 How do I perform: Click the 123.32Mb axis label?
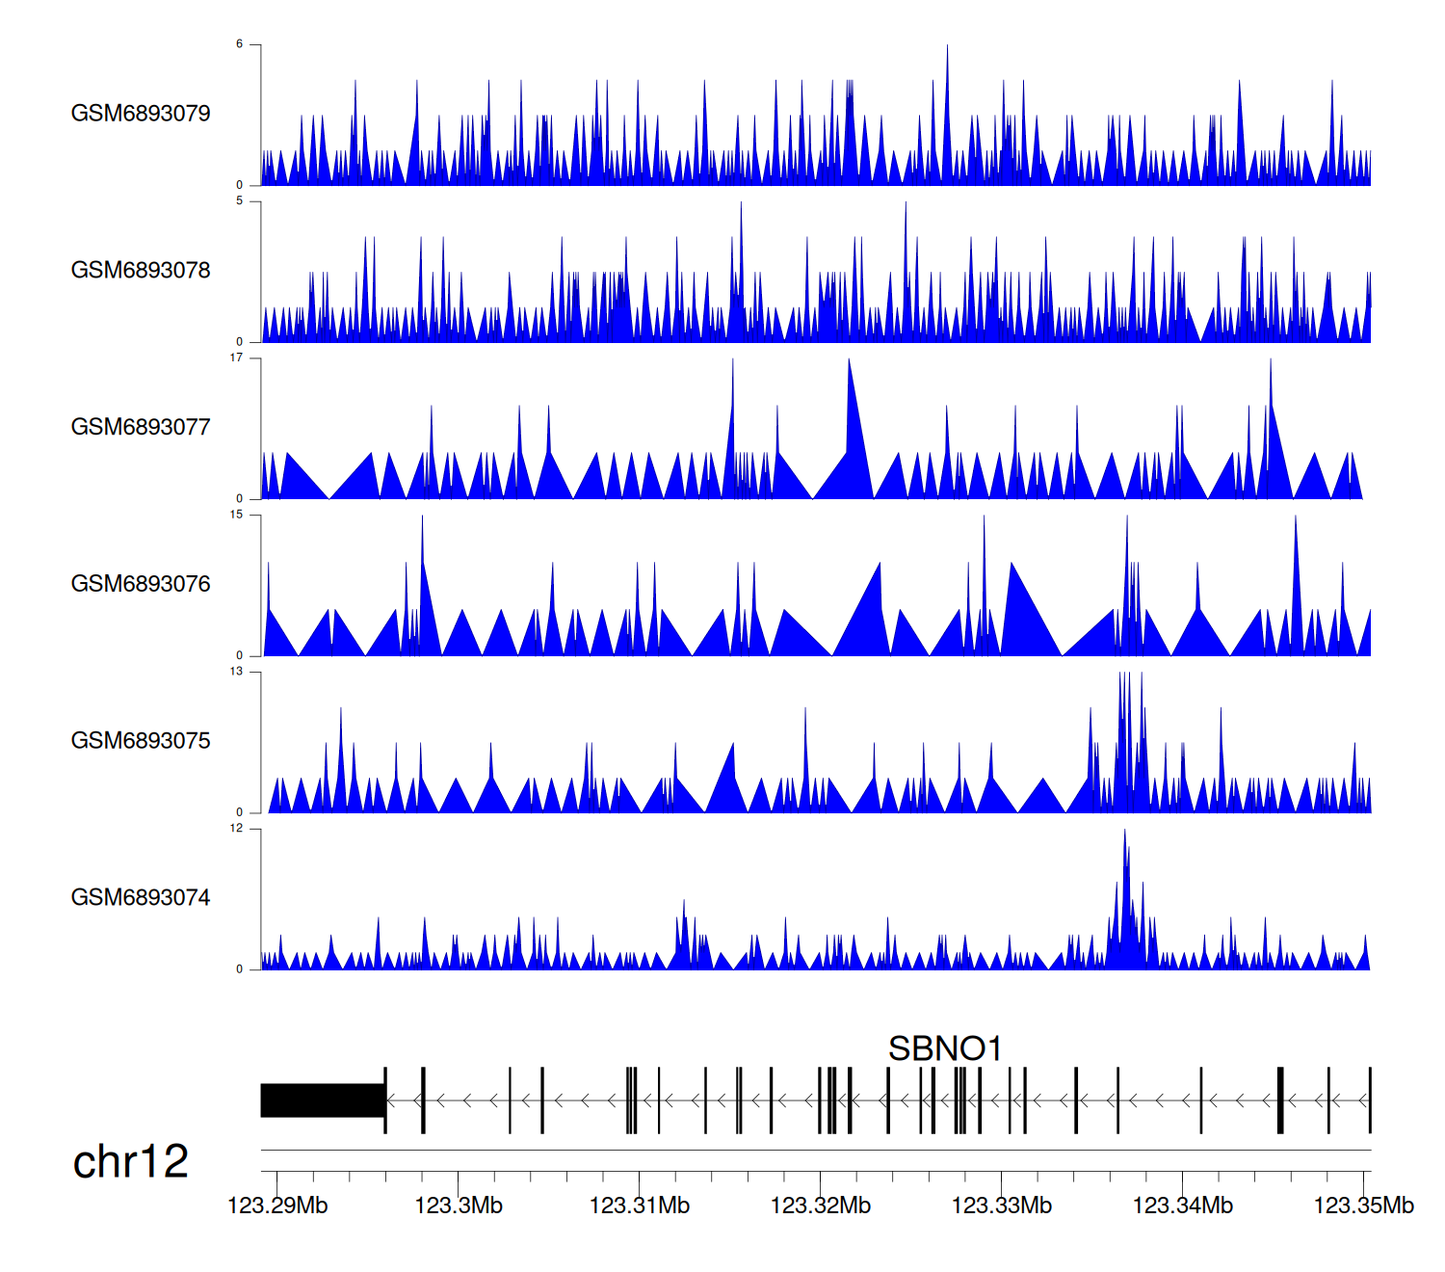click(821, 1206)
